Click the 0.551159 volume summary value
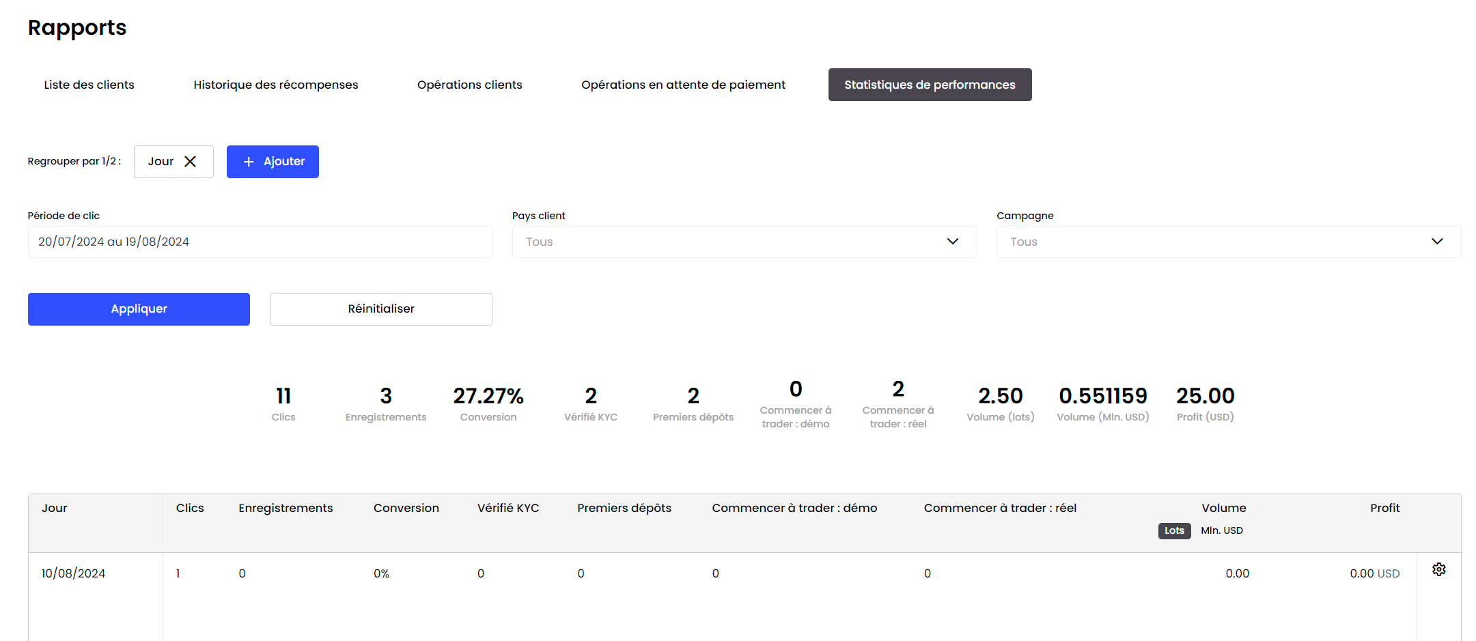Image resolution: width=1476 pixels, height=641 pixels. click(1103, 396)
